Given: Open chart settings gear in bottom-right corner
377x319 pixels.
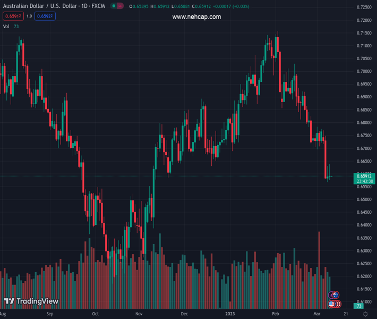Looking at the screenshot, I should [366, 314].
